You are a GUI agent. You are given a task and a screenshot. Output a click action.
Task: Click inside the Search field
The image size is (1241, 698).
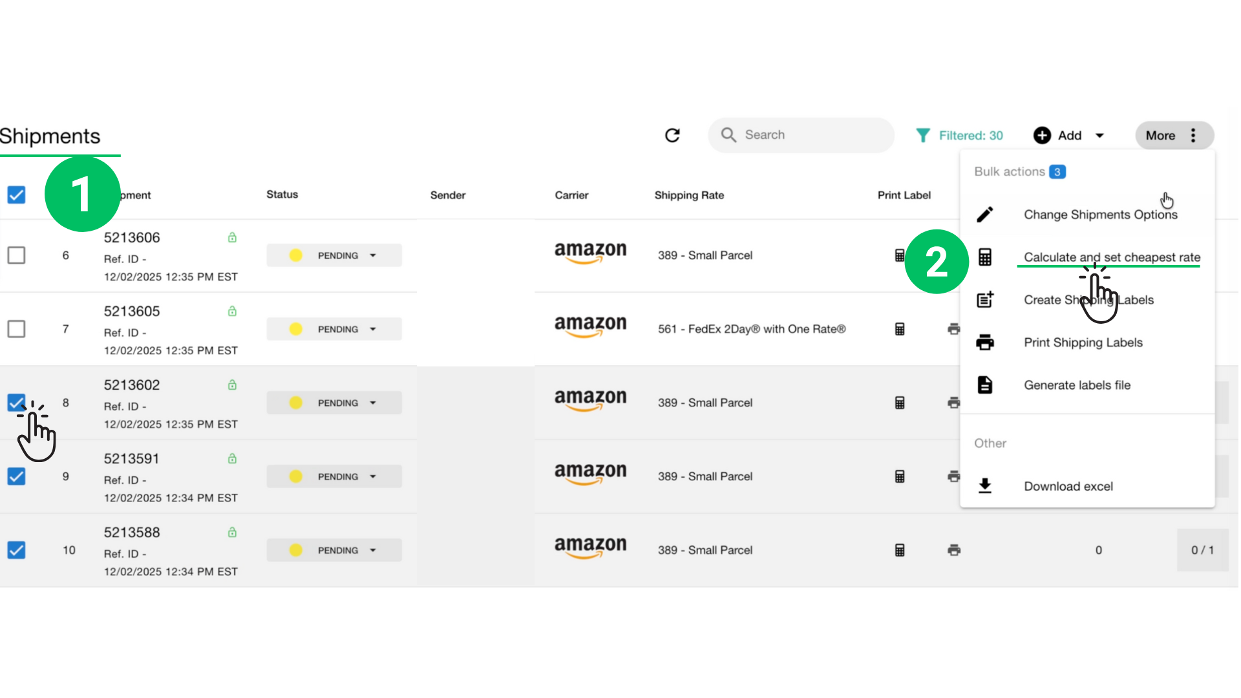tap(801, 135)
